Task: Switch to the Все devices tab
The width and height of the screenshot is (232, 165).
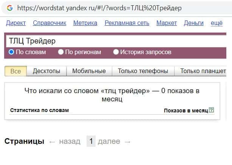Action: coord(16,71)
